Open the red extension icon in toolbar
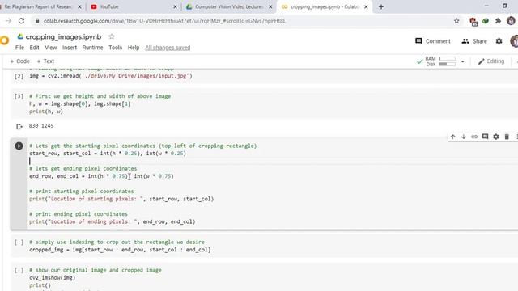 [473, 22]
